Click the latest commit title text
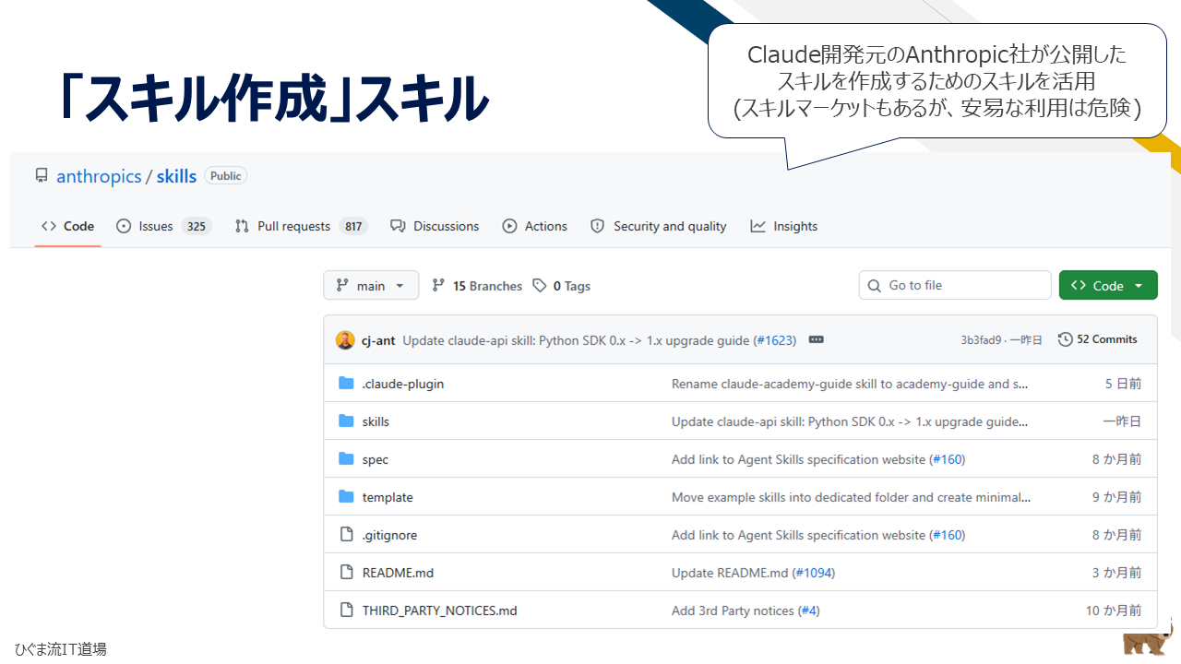Viewport: 1181px width, 664px height. (576, 340)
